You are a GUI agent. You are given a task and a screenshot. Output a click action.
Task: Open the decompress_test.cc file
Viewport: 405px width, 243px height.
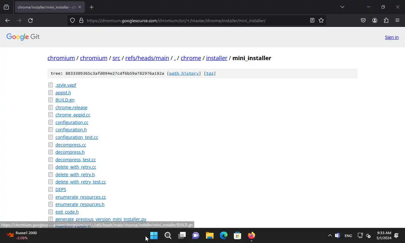coord(75,160)
